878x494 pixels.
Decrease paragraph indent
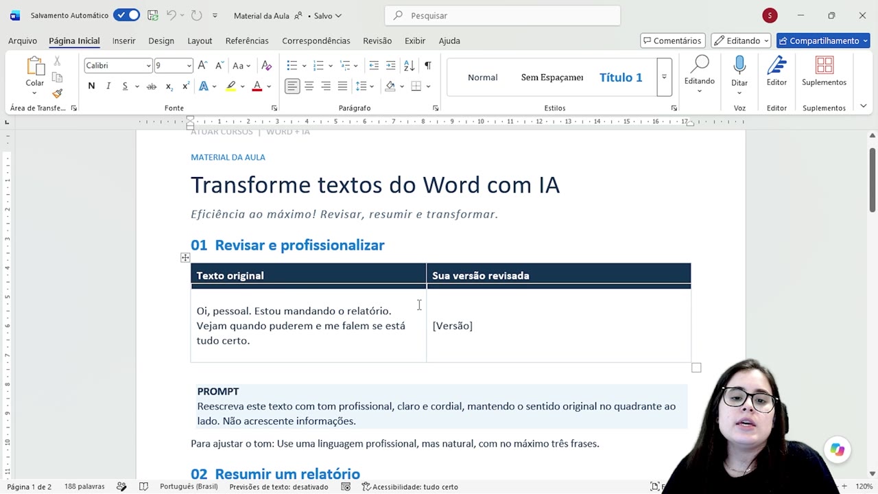tap(374, 65)
